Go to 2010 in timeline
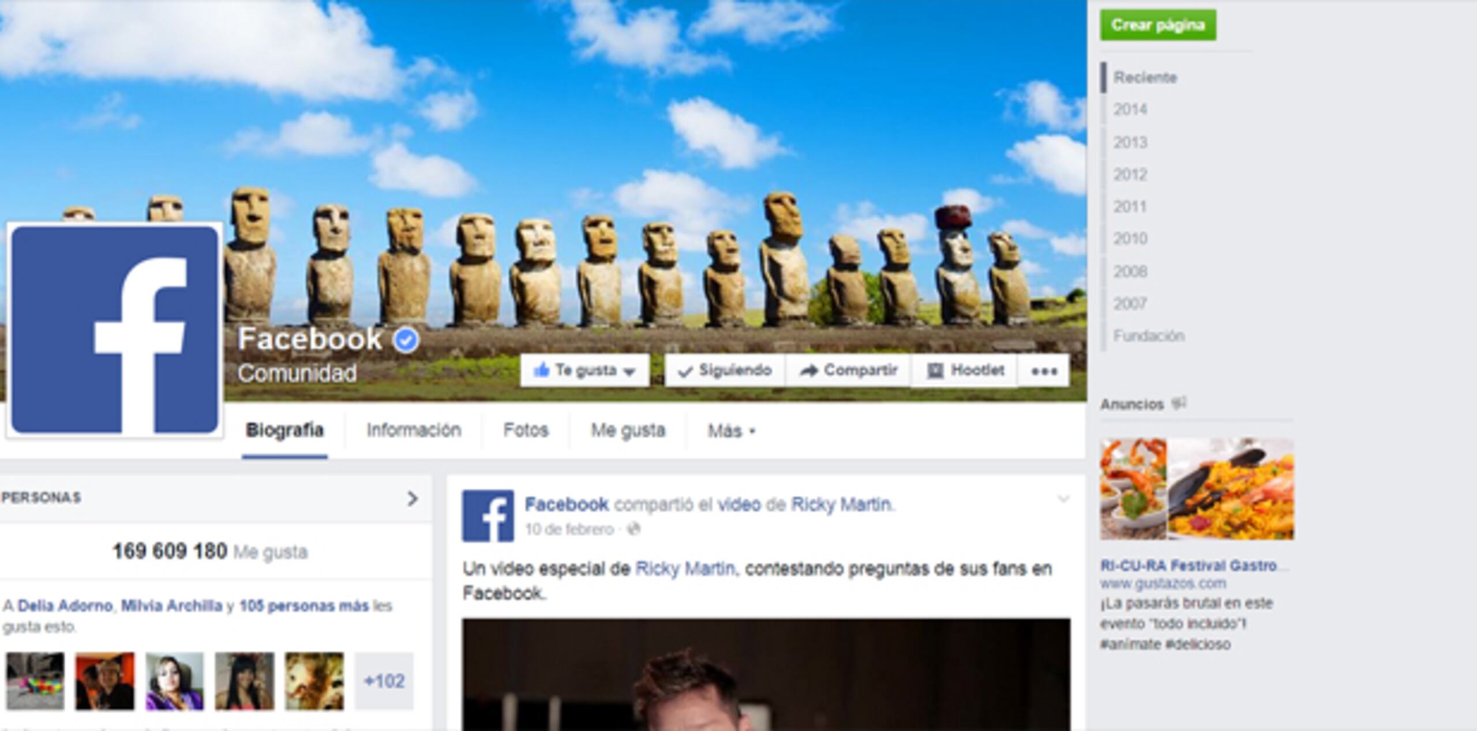 (x=1130, y=239)
